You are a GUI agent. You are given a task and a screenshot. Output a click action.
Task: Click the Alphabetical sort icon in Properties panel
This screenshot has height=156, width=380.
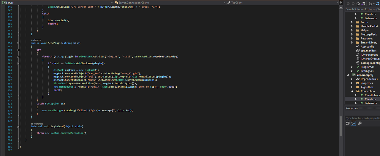(x=353, y=123)
